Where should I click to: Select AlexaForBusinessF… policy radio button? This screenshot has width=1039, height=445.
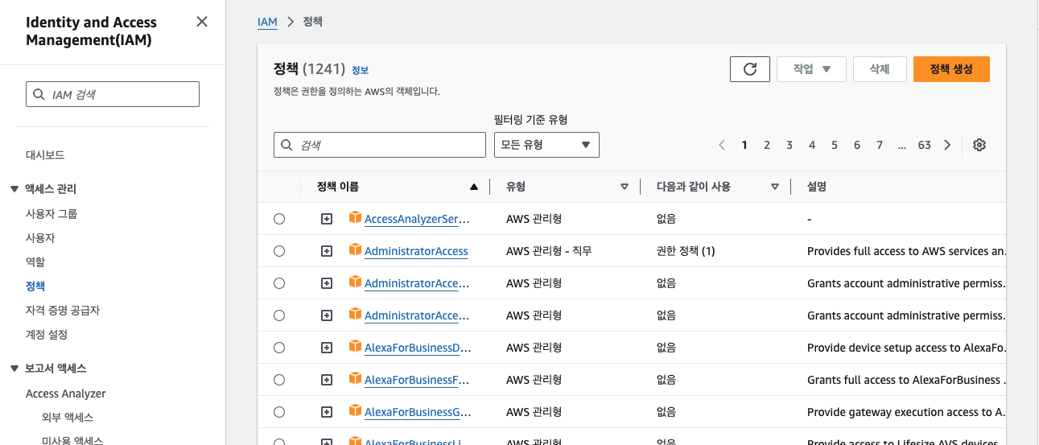tap(279, 380)
